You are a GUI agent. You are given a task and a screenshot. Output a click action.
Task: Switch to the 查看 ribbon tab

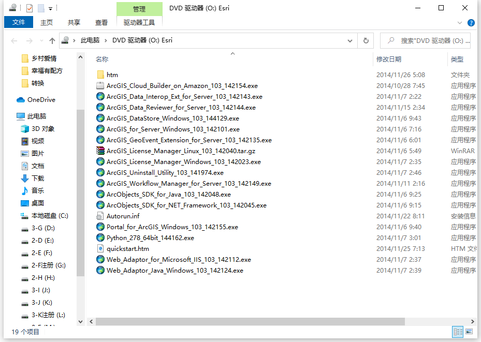[101, 22]
